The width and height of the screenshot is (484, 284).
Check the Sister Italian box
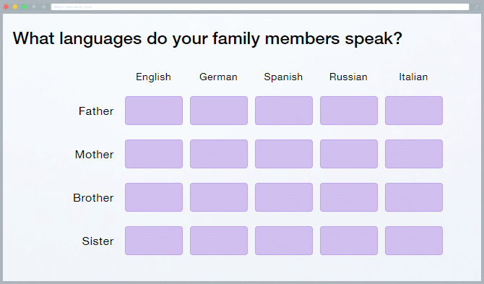(414, 241)
